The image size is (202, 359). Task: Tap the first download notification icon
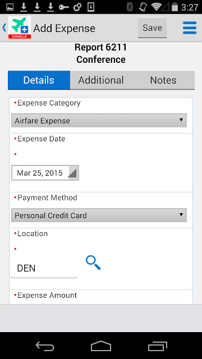coord(24,7)
